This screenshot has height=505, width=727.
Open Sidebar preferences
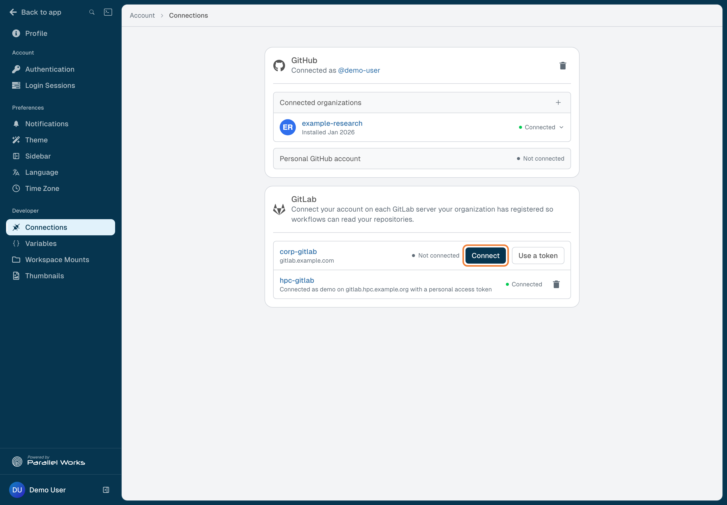[x=60, y=156]
